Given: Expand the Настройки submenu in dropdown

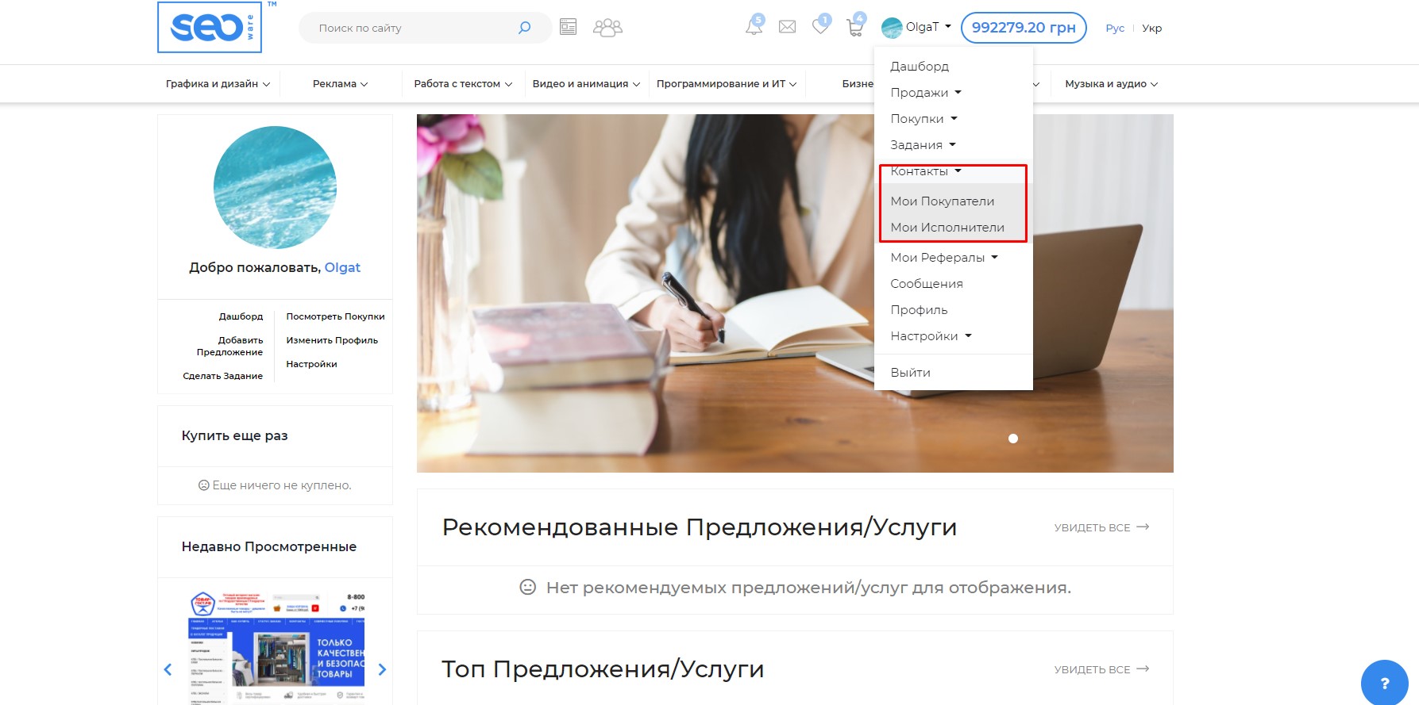Looking at the screenshot, I should [931, 336].
